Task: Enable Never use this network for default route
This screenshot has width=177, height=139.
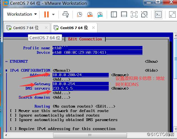Action: click(13, 111)
